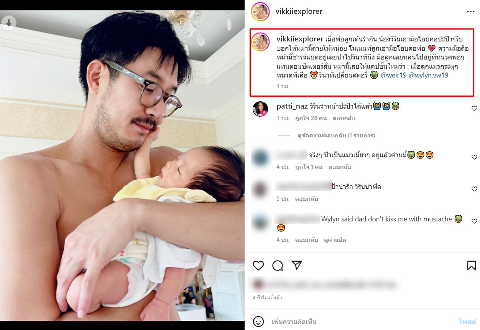View ถูกใจ 28 คน likes list
This screenshot has height=330, width=480.
[311, 118]
